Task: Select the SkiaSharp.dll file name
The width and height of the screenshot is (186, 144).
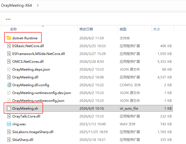Action: [x=23, y=140]
